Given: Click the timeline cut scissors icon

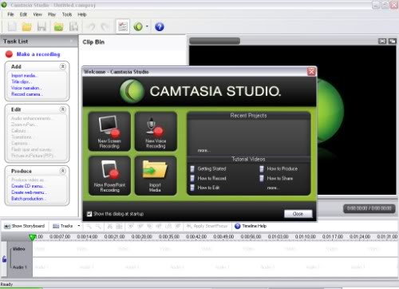Looking at the screenshot, I should click(x=110, y=226).
